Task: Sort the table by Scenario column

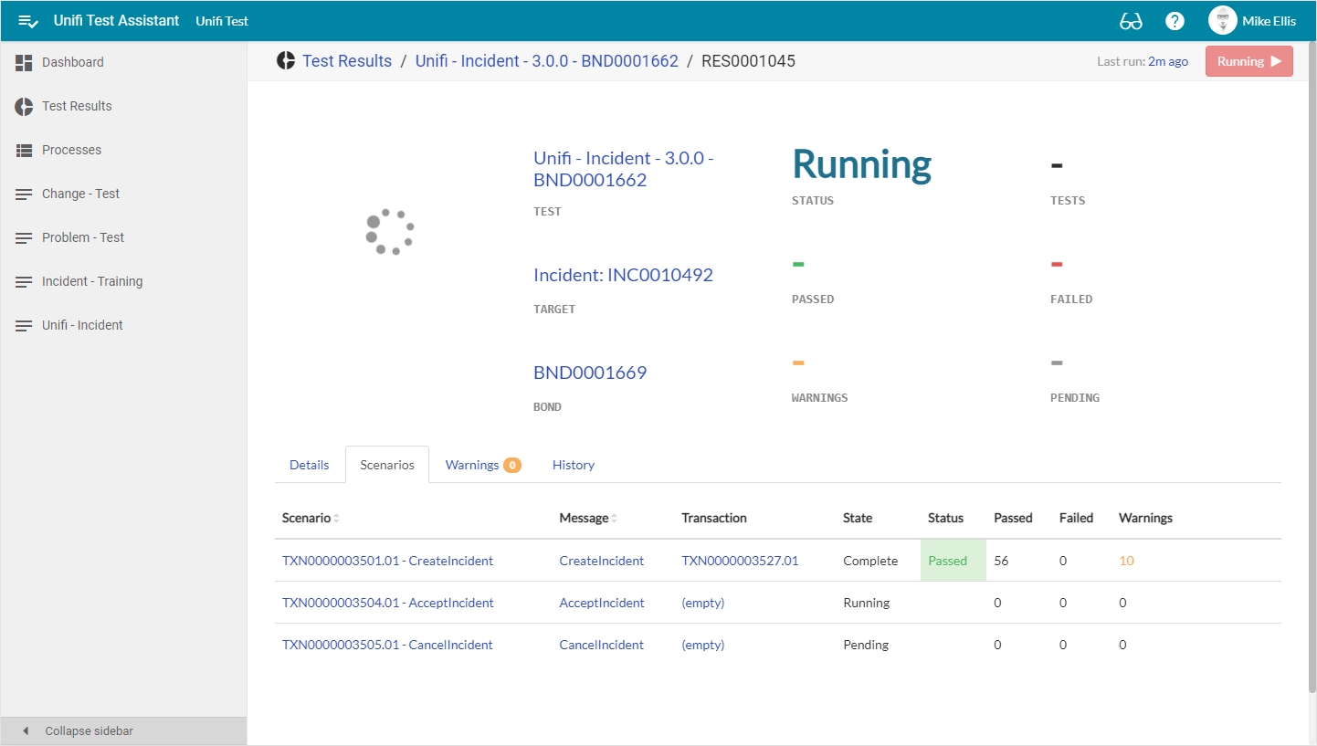Action: (336, 518)
